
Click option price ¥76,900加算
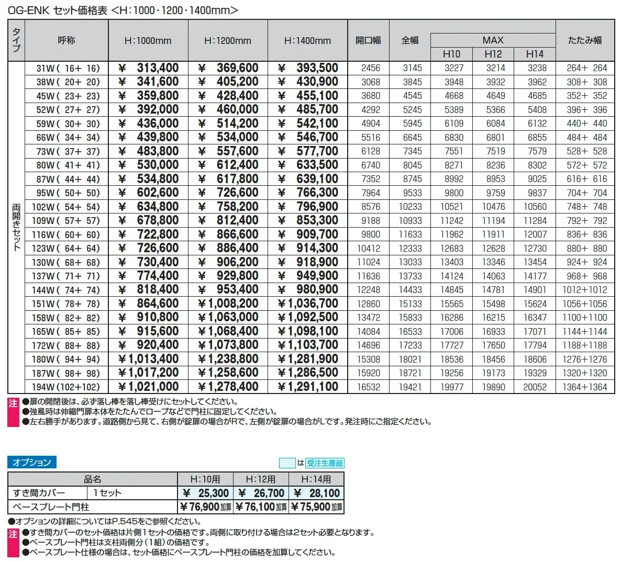tap(206, 507)
